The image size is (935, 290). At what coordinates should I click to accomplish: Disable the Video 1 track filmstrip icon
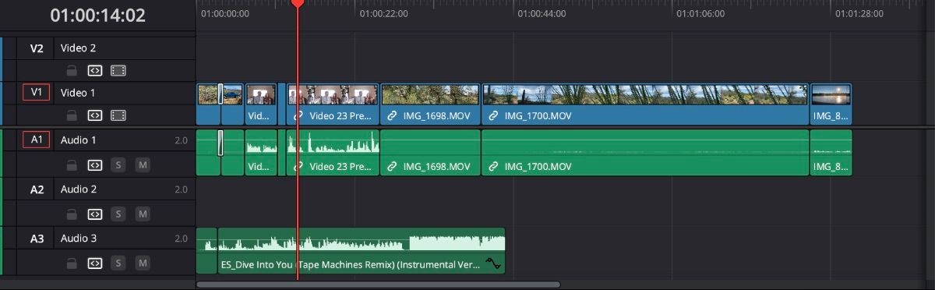point(118,115)
